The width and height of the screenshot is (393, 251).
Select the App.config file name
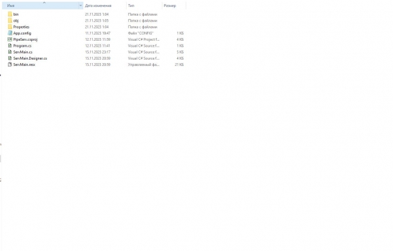point(22,33)
